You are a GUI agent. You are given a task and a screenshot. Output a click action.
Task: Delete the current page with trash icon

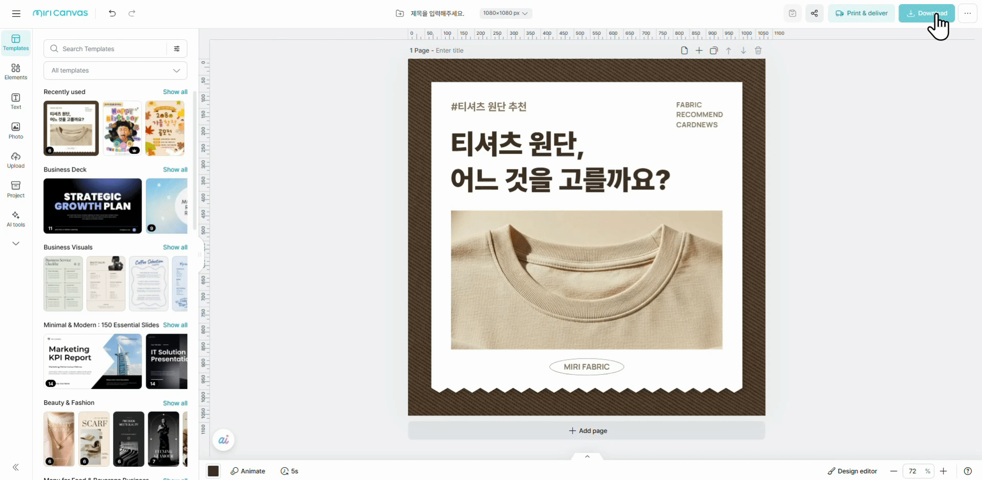(x=758, y=51)
